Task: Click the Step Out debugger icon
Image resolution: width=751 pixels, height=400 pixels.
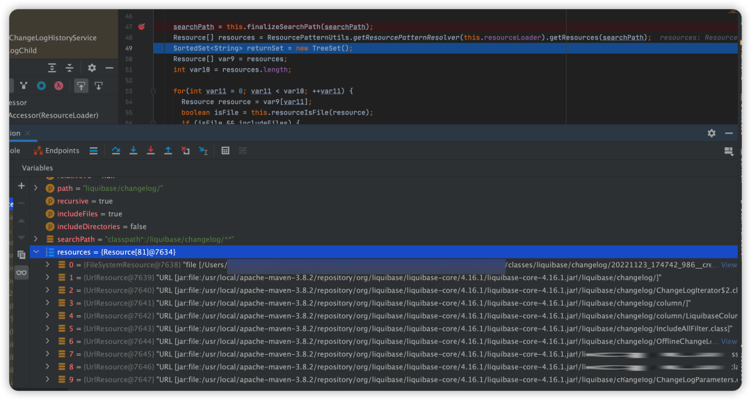Action: click(x=168, y=151)
